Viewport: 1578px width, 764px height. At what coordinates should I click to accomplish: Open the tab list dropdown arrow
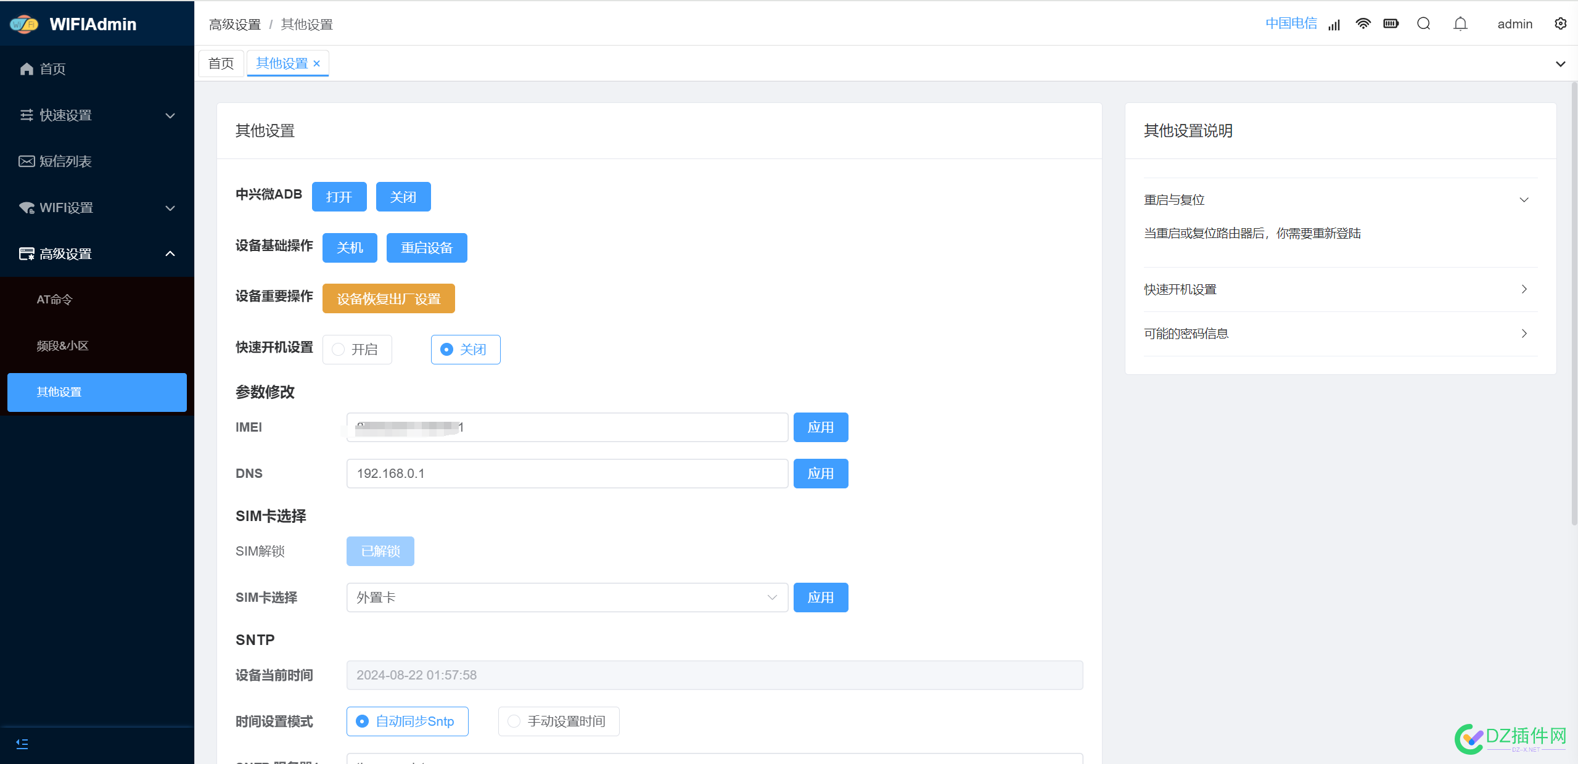click(1561, 64)
